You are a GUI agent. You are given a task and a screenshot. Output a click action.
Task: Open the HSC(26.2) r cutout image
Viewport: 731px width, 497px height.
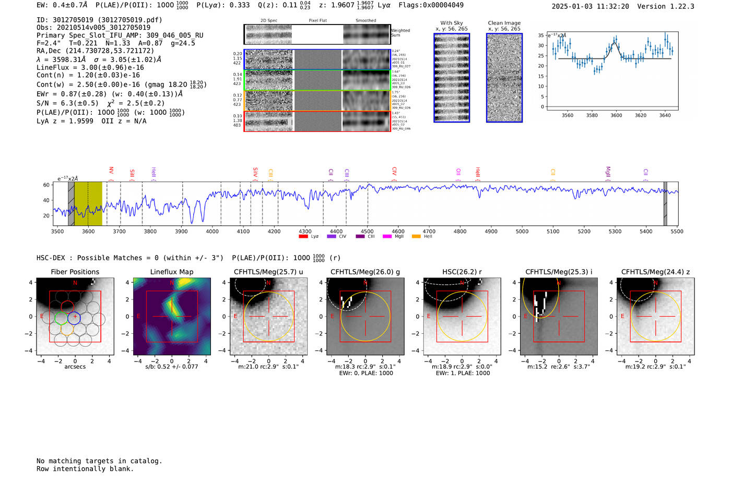tap(462, 316)
